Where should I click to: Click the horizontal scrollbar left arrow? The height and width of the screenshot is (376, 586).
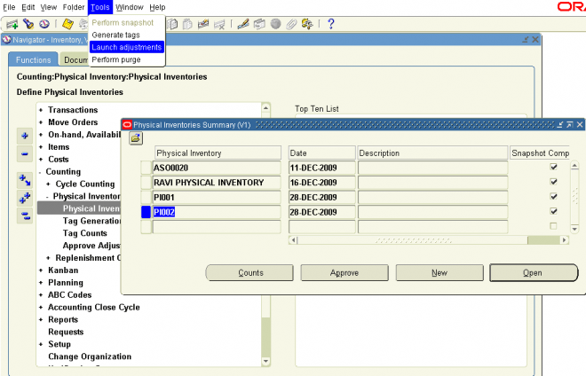[293, 240]
